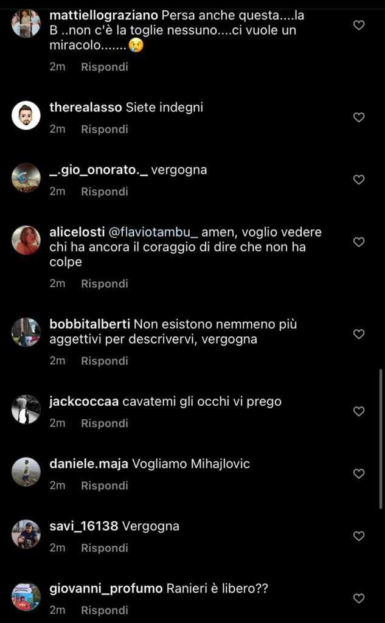The image size is (385, 623).
Task: Like daniele.maja's Mihajlovic comment
Action: tap(359, 474)
